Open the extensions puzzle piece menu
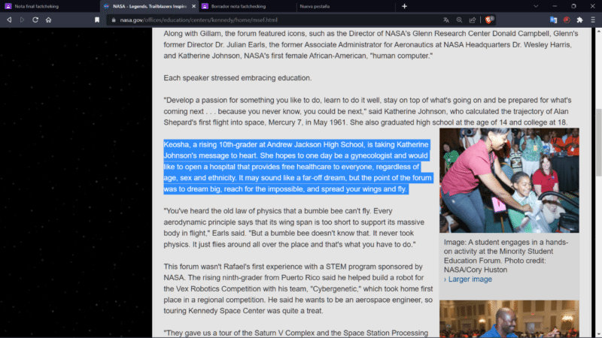Viewport: 602px width, 338px height. 579,20
